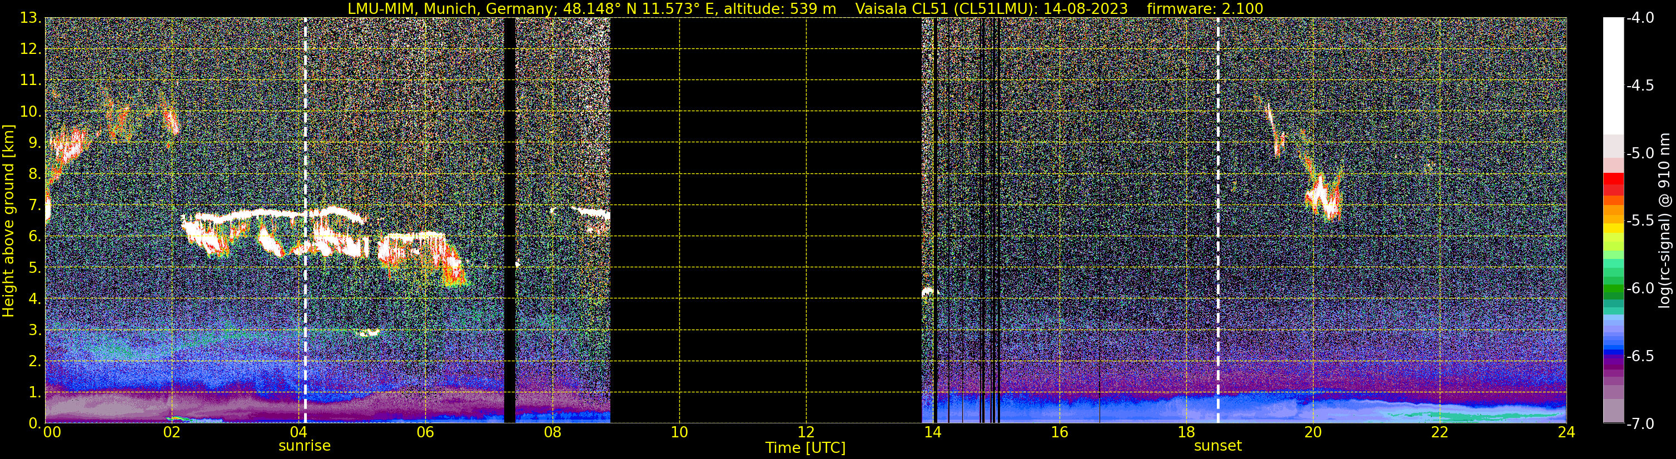Click the height-axis tick label '4.'
1676x459 pixels.
coord(35,298)
